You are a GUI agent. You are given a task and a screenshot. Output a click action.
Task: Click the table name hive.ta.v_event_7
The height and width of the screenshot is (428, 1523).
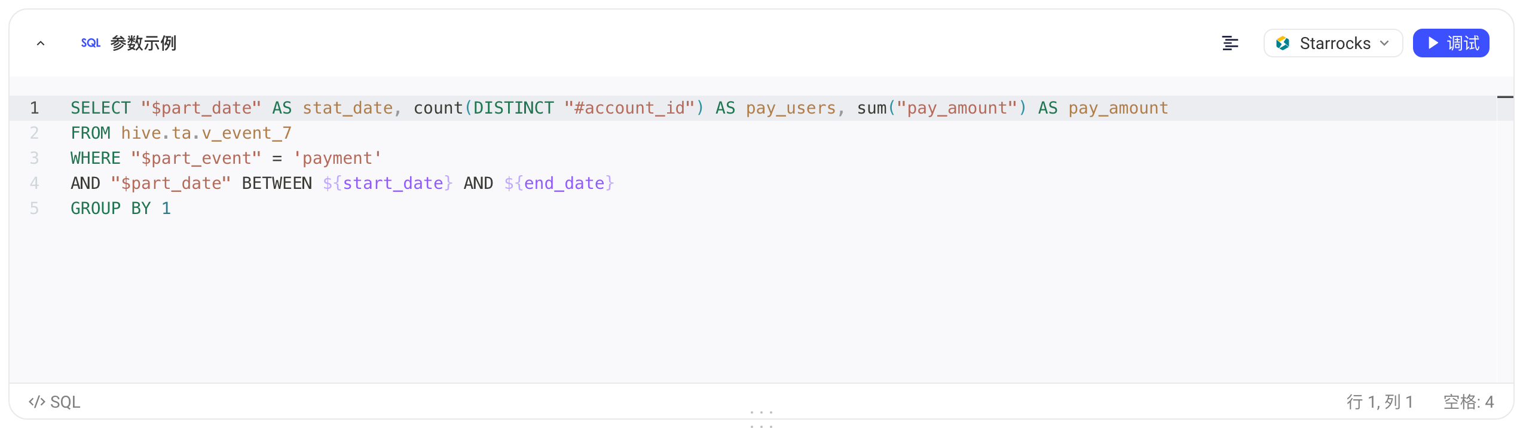click(x=206, y=133)
